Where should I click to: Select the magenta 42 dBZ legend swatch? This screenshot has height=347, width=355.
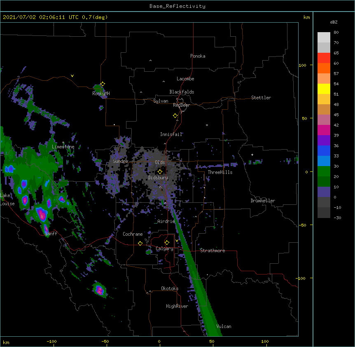[x=324, y=130]
